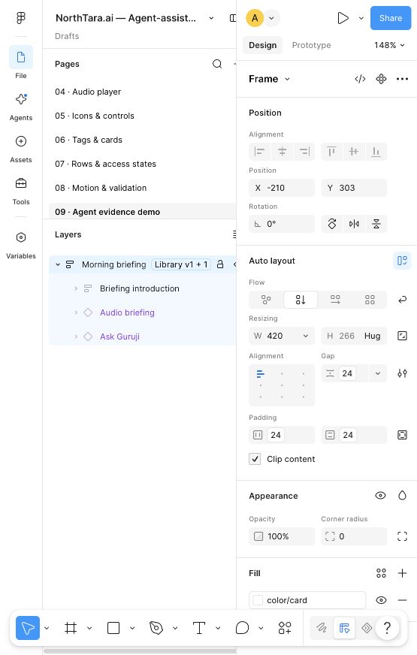
Task: Open the Tools panel
Action: click(21, 191)
